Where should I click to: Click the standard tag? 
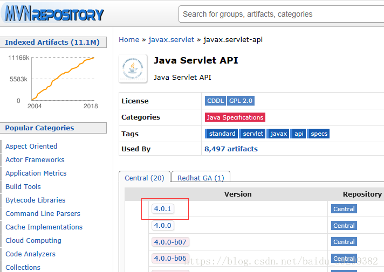221,134
